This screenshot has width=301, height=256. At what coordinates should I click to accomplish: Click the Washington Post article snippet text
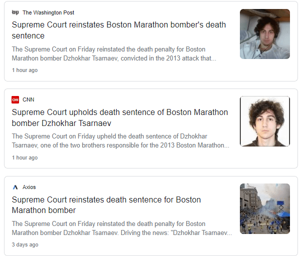(115, 54)
